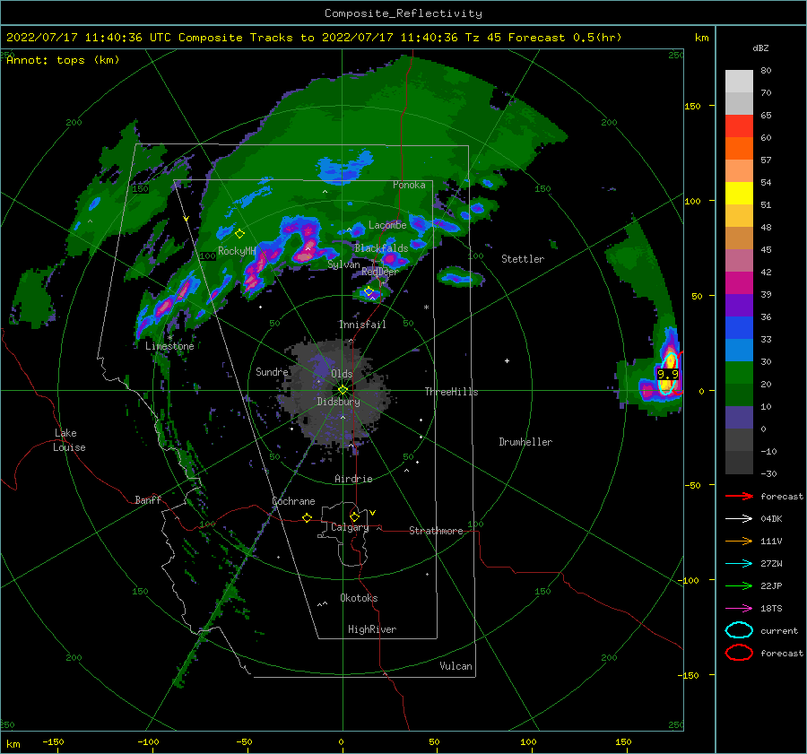Viewport: 807px width, 754px height.
Task: Click the asterisk marker south of Stettler
Action: coord(426,308)
